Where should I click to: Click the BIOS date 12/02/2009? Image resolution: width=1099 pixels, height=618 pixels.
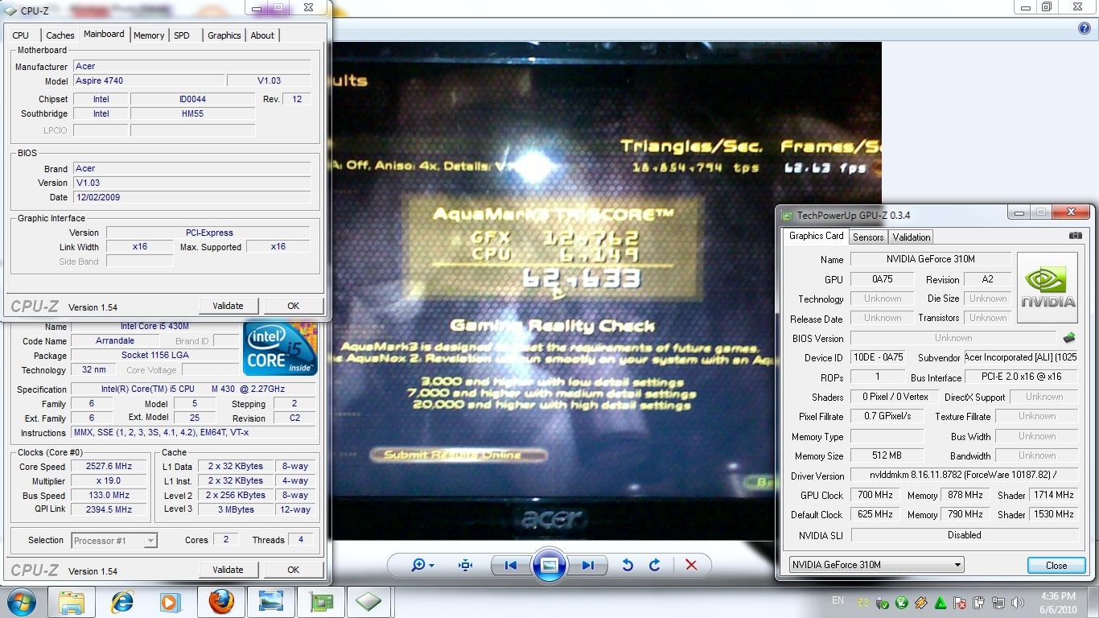click(191, 197)
